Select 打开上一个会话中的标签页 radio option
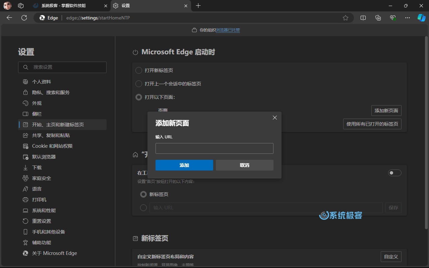The height and width of the screenshot is (268, 429). 139,84
